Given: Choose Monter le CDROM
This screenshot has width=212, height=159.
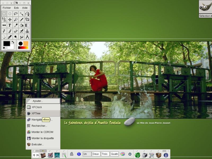Looking at the screenshot, I should coord(43,132).
